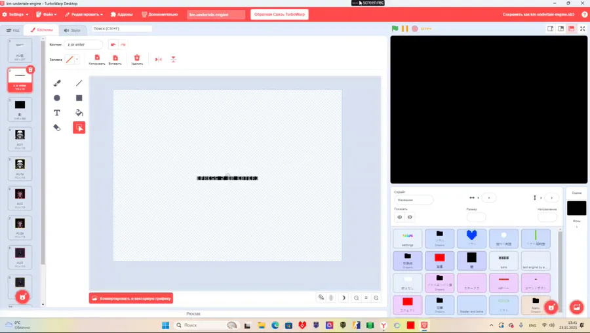Open the Аддоны menu item
This screenshot has height=333, width=590.
(x=121, y=14)
